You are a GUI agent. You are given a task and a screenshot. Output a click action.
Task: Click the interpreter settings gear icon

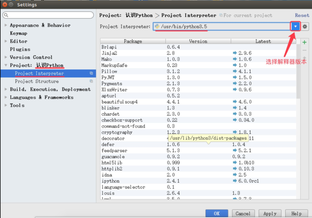click(305, 26)
